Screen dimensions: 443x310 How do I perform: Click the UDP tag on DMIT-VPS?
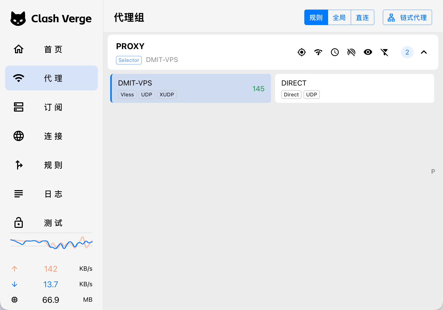[147, 95]
